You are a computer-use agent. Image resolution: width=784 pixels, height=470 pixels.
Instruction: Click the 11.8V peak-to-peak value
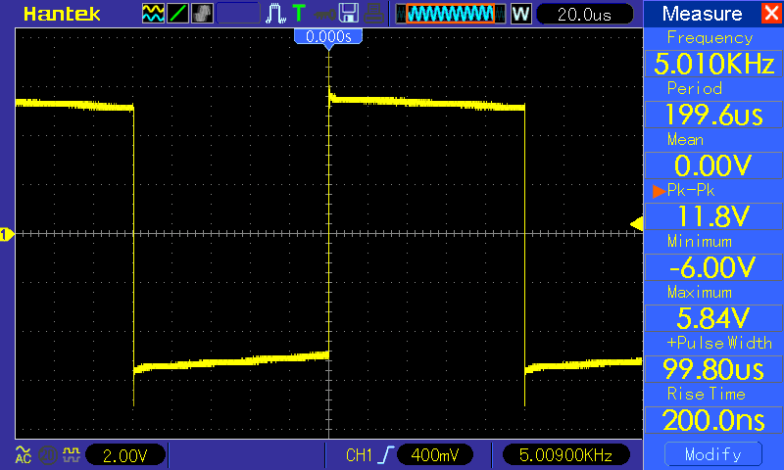click(713, 216)
